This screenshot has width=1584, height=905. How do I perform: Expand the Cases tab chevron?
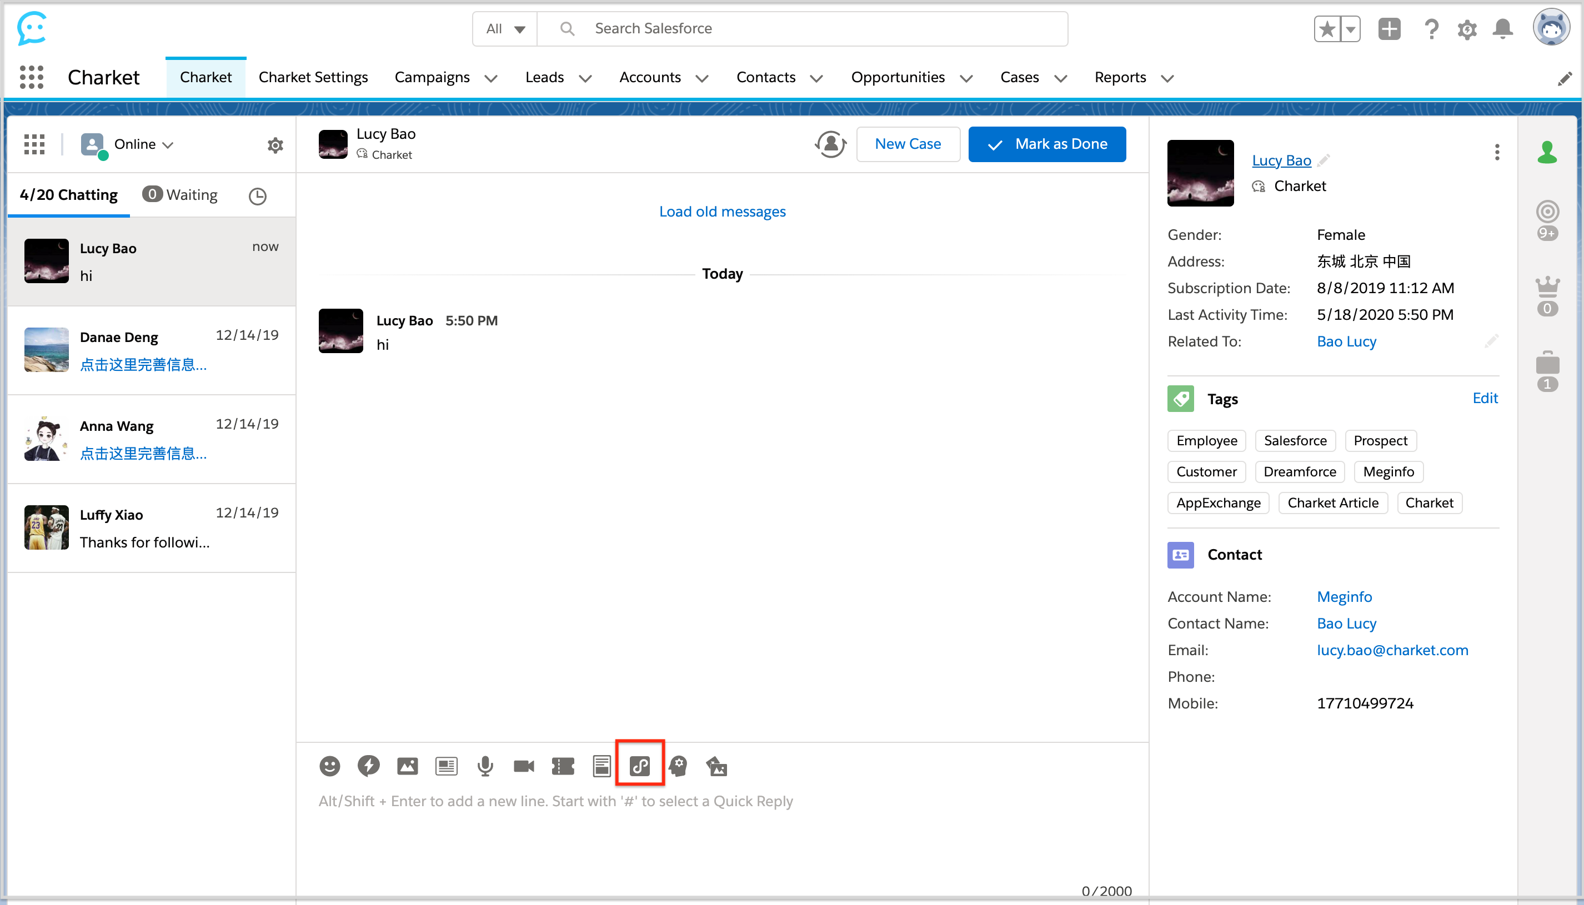(x=1061, y=78)
